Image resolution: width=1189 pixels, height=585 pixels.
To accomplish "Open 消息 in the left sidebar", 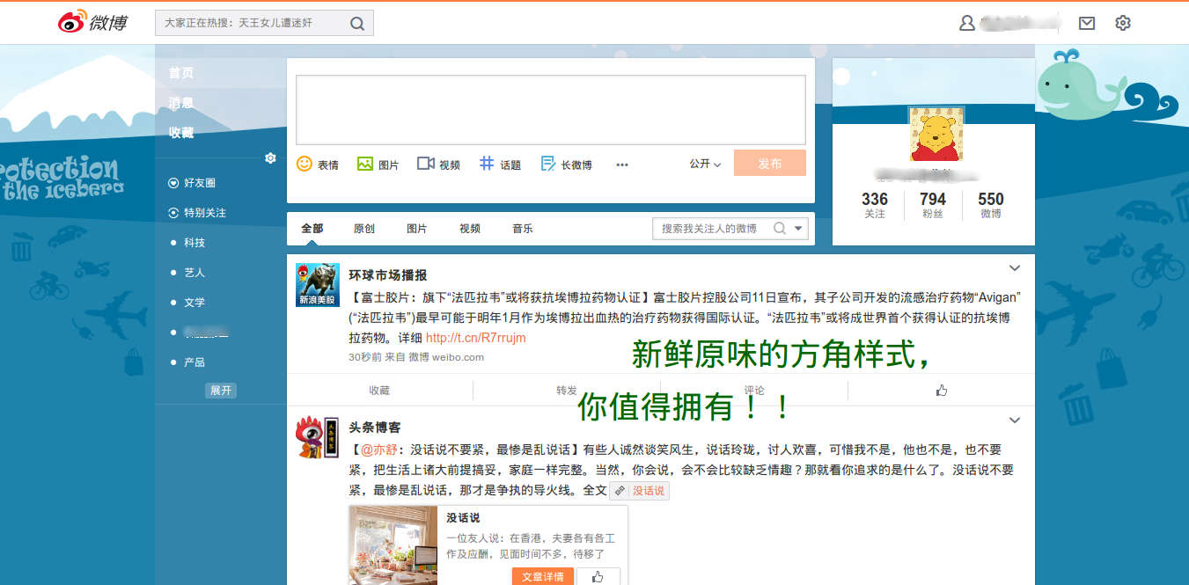I will tap(180, 103).
